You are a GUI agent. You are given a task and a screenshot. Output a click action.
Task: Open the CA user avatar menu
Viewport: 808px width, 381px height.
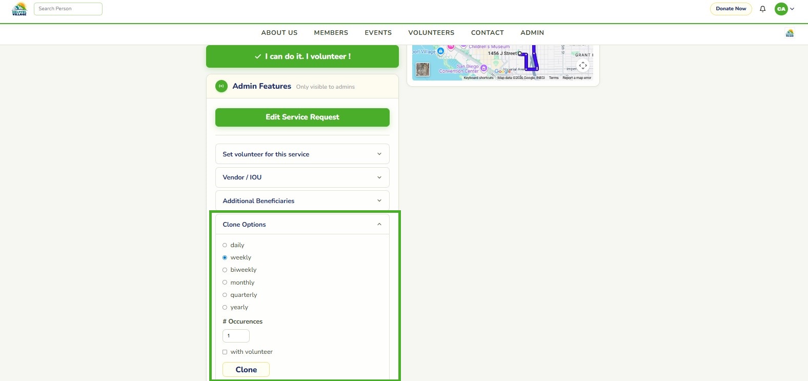pos(784,9)
